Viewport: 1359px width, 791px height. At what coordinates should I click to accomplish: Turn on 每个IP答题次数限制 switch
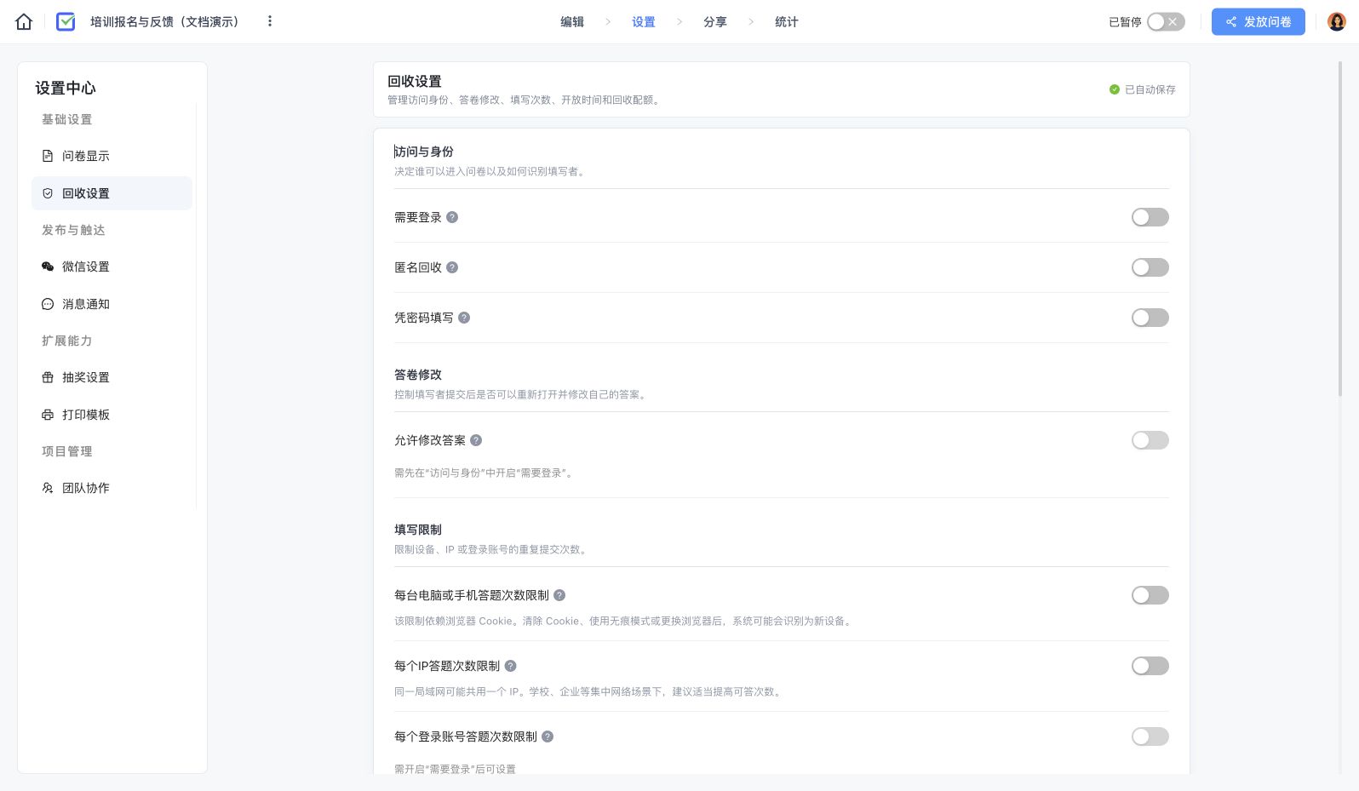(x=1150, y=666)
